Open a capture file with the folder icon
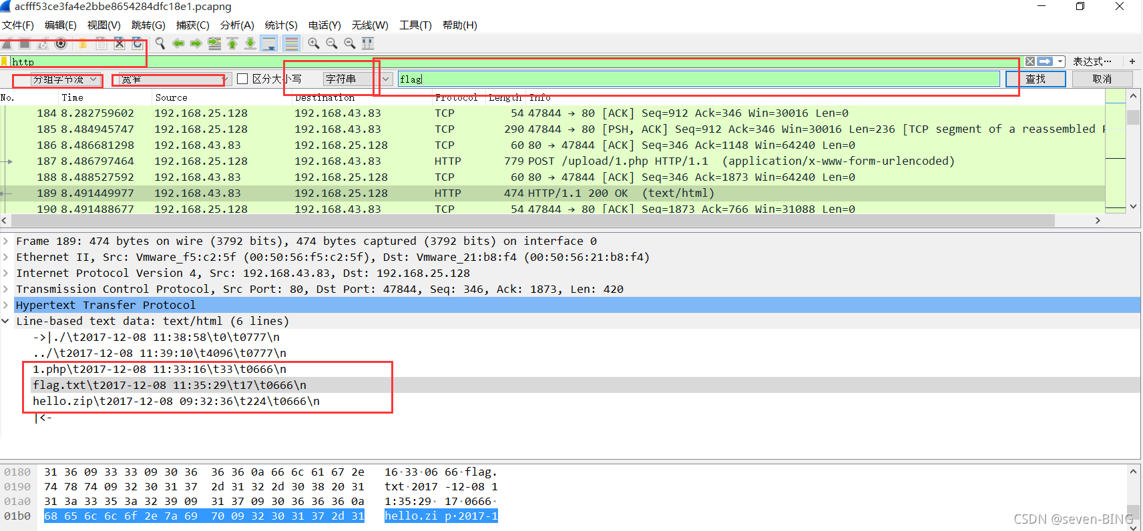This screenshot has width=1143, height=531. coord(83,43)
